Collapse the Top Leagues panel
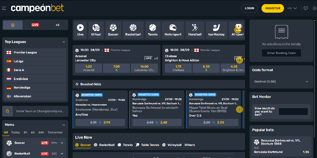 63,42
